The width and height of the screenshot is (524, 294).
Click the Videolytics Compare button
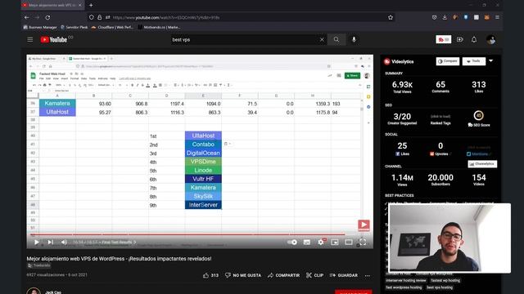pyautogui.click(x=448, y=61)
